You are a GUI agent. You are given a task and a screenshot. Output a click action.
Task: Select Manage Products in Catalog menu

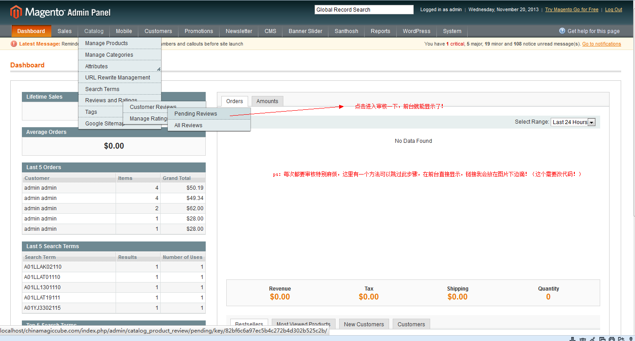pos(120,43)
